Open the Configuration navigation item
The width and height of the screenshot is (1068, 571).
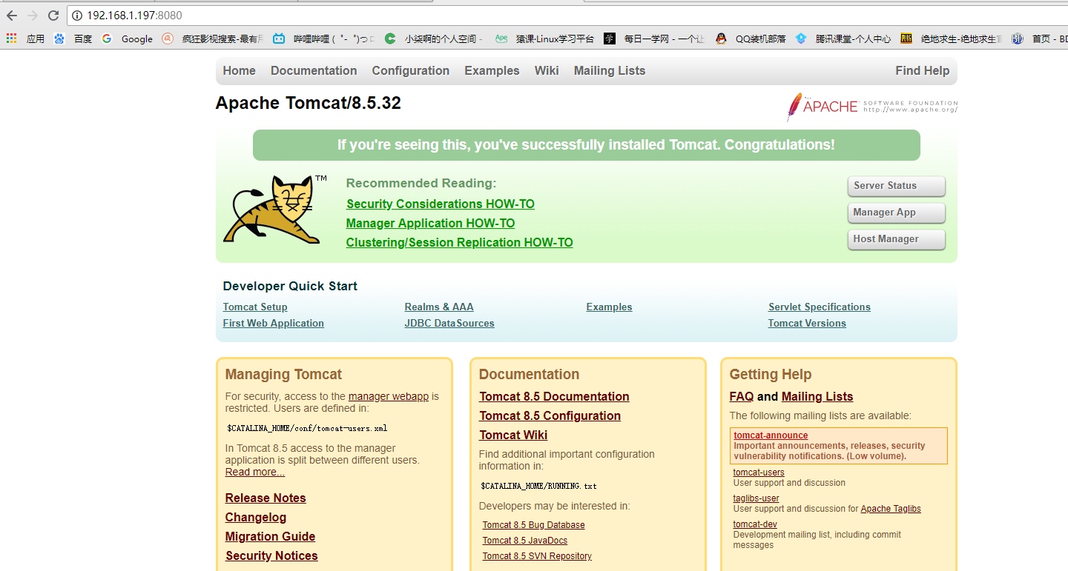point(410,70)
